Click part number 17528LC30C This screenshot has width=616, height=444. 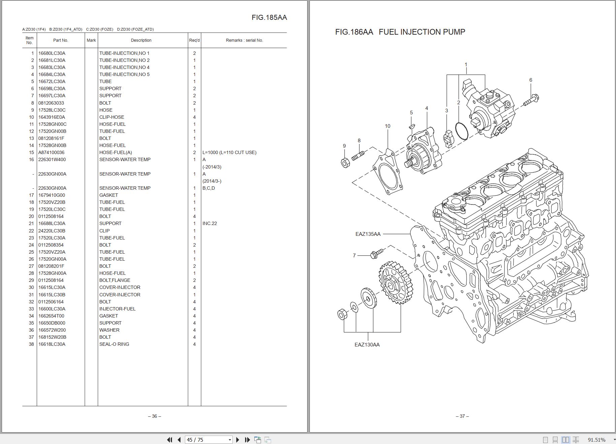(x=52, y=110)
